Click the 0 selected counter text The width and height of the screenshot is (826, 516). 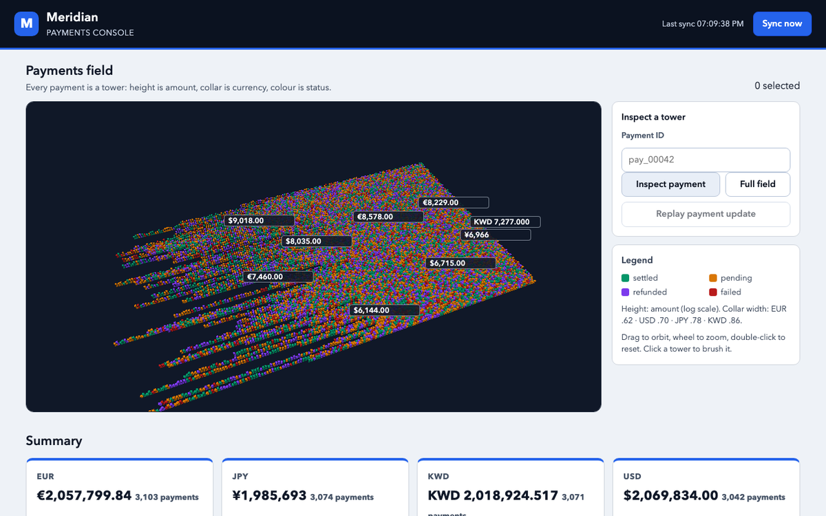click(777, 86)
